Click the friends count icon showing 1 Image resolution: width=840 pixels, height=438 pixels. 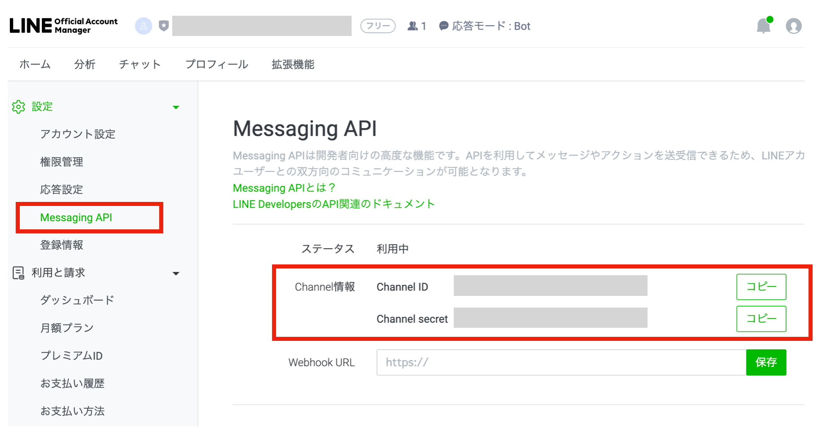[x=412, y=26]
